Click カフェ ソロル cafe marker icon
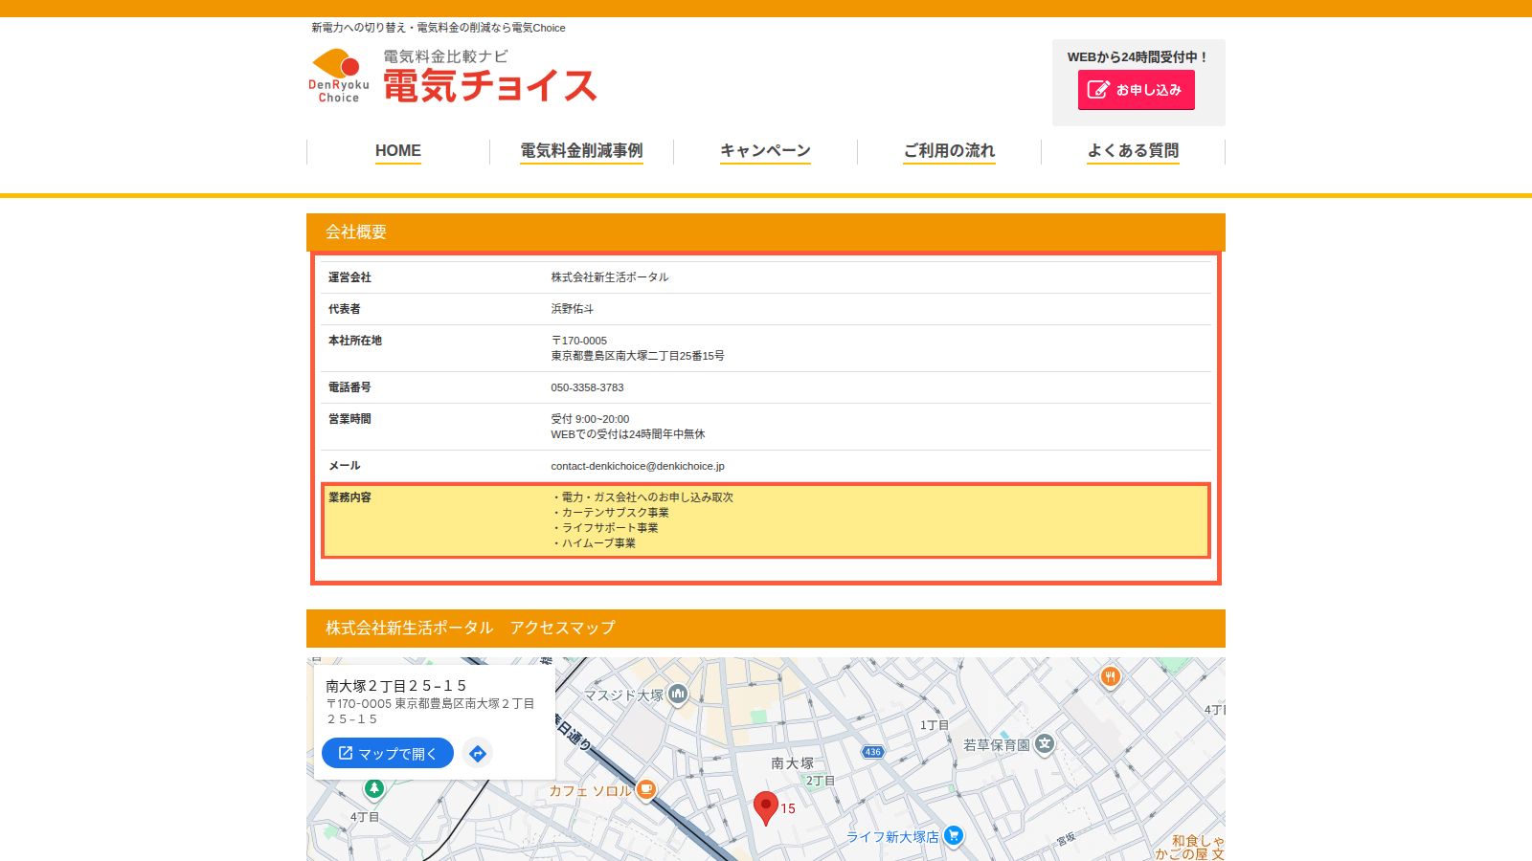 [646, 789]
